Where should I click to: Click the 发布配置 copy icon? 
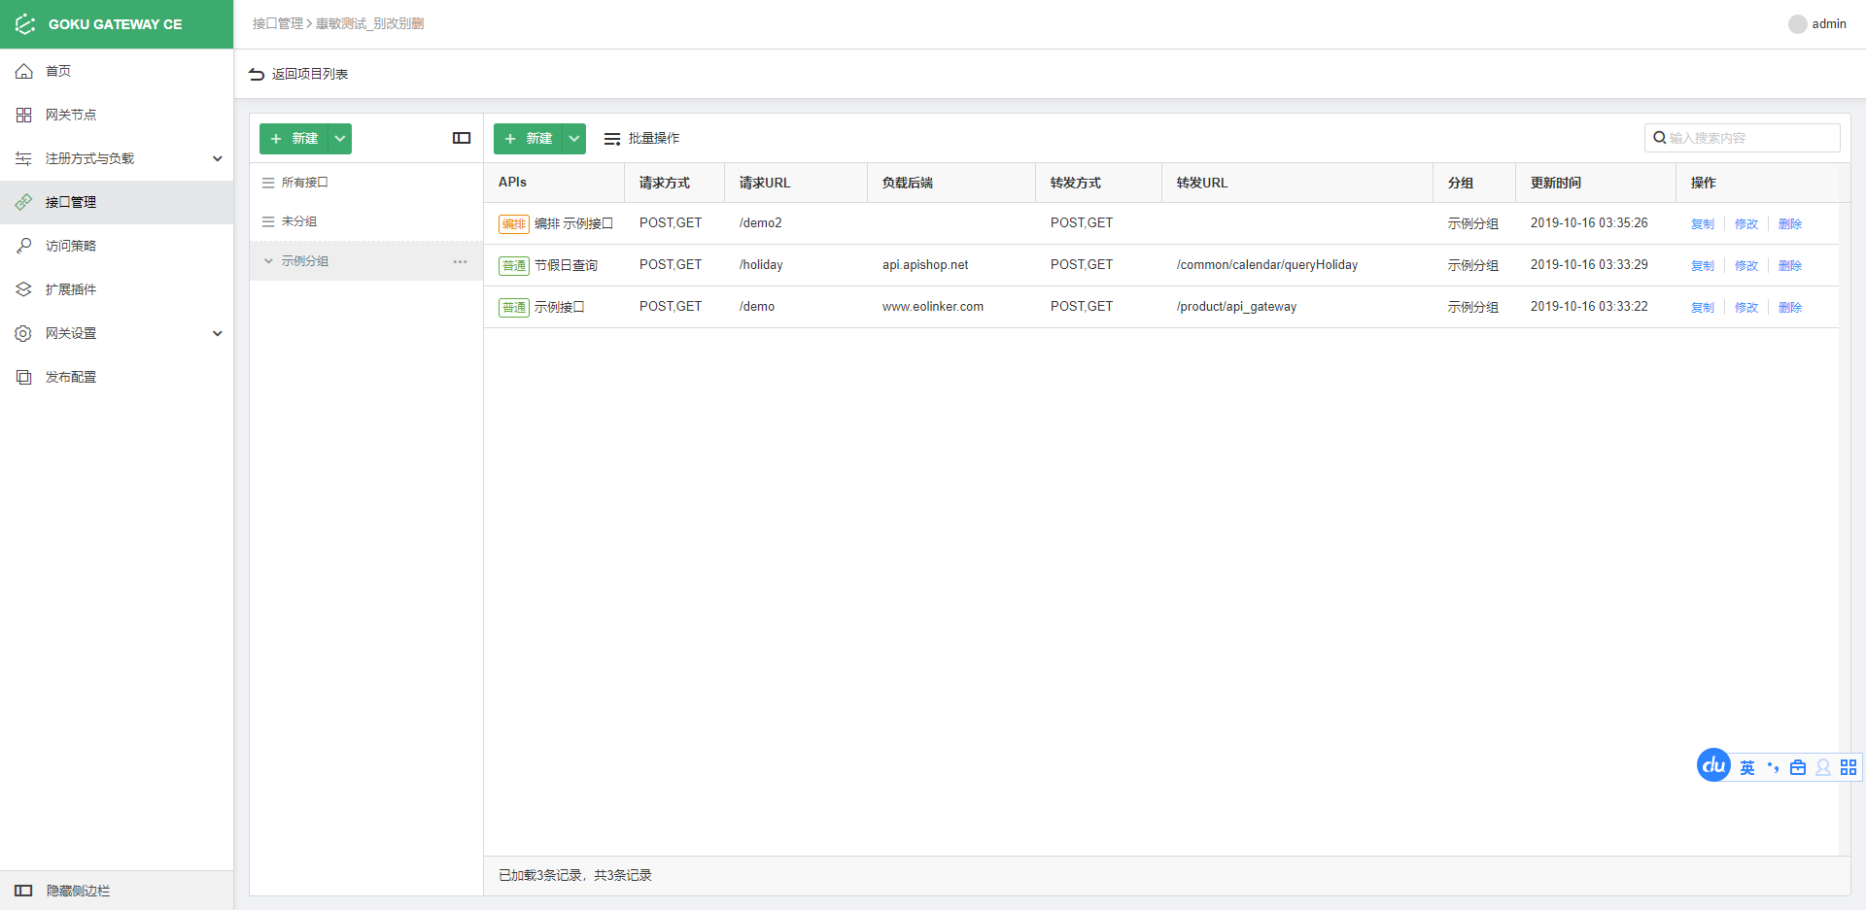(23, 377)
